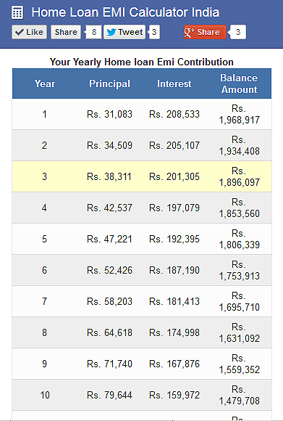Click the Facebook share count bubble
Image resolution: width=283 pixels, height=421 pixels.
point(93,32)
